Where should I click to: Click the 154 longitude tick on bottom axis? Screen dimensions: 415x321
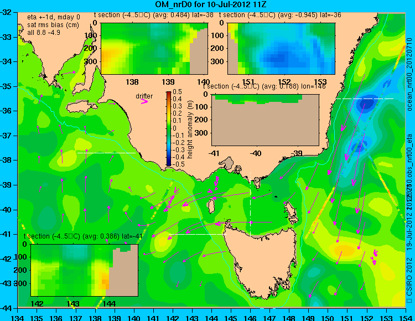pos(406,318)
